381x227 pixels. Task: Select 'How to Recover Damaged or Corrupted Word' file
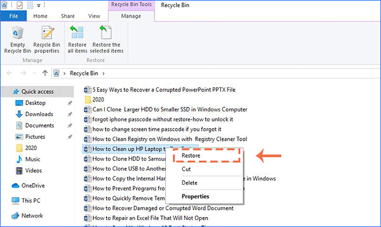pos(159,208)
